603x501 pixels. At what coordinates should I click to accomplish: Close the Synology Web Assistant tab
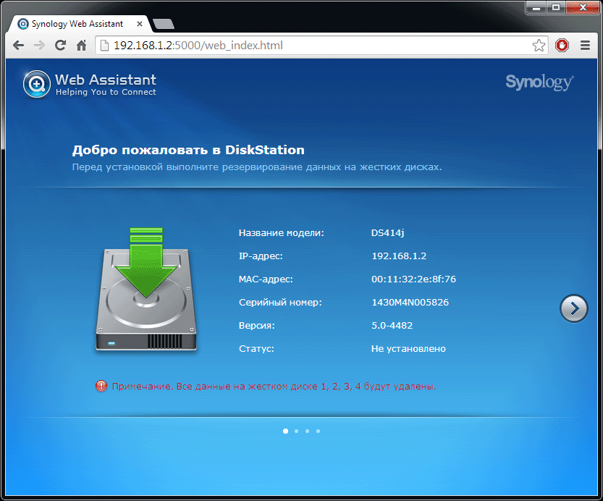coord(140,24)
